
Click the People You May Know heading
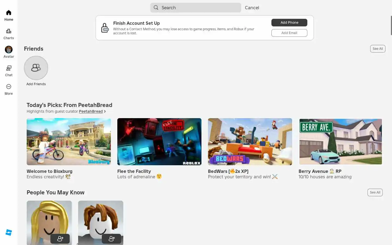pyautogui.click(x=56, y=192)
